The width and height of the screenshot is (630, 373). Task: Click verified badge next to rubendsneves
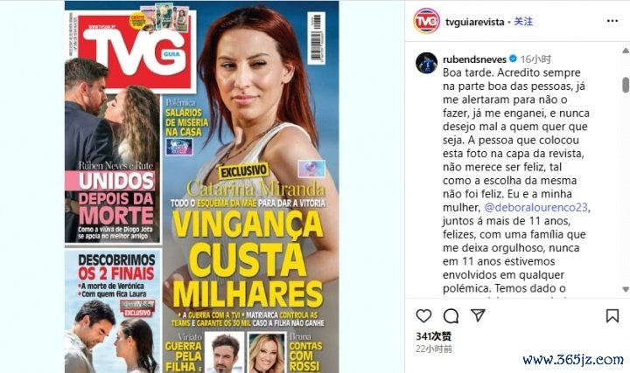513,59
